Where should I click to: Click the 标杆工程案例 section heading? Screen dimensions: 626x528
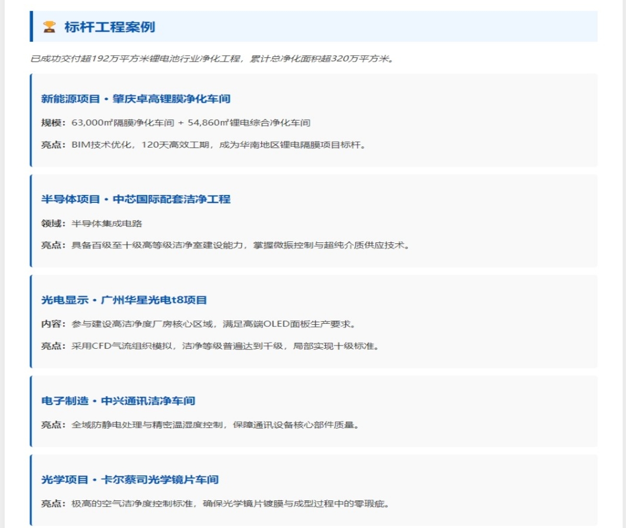[x=110, y=27]
